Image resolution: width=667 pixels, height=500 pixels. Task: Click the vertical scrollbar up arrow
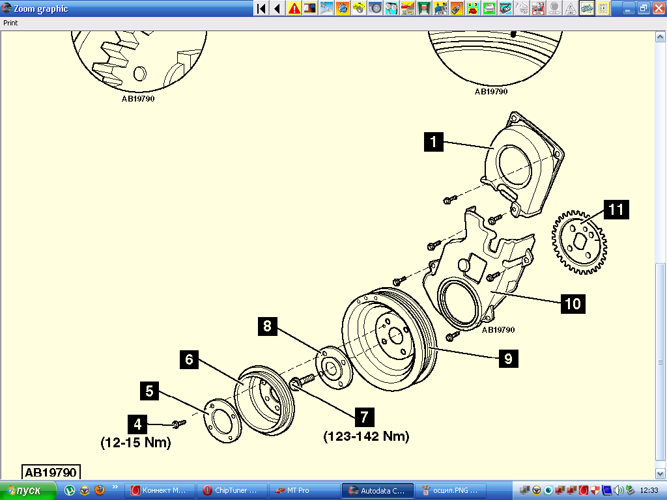[x=660, y=37]
